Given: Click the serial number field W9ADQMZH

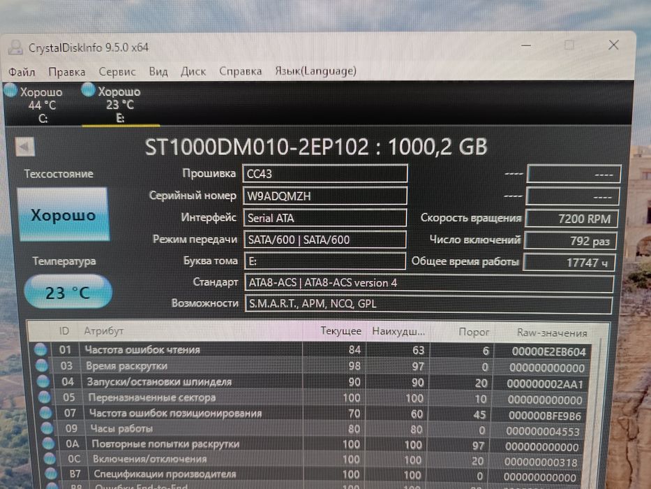Looking at the screenshot, I should click(x=324, y=196).
